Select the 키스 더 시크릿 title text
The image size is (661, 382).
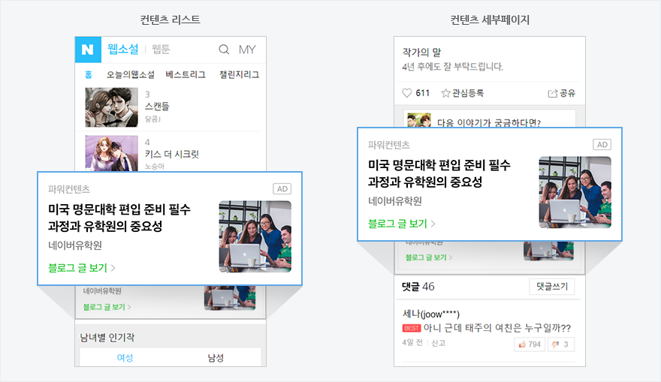172,154
